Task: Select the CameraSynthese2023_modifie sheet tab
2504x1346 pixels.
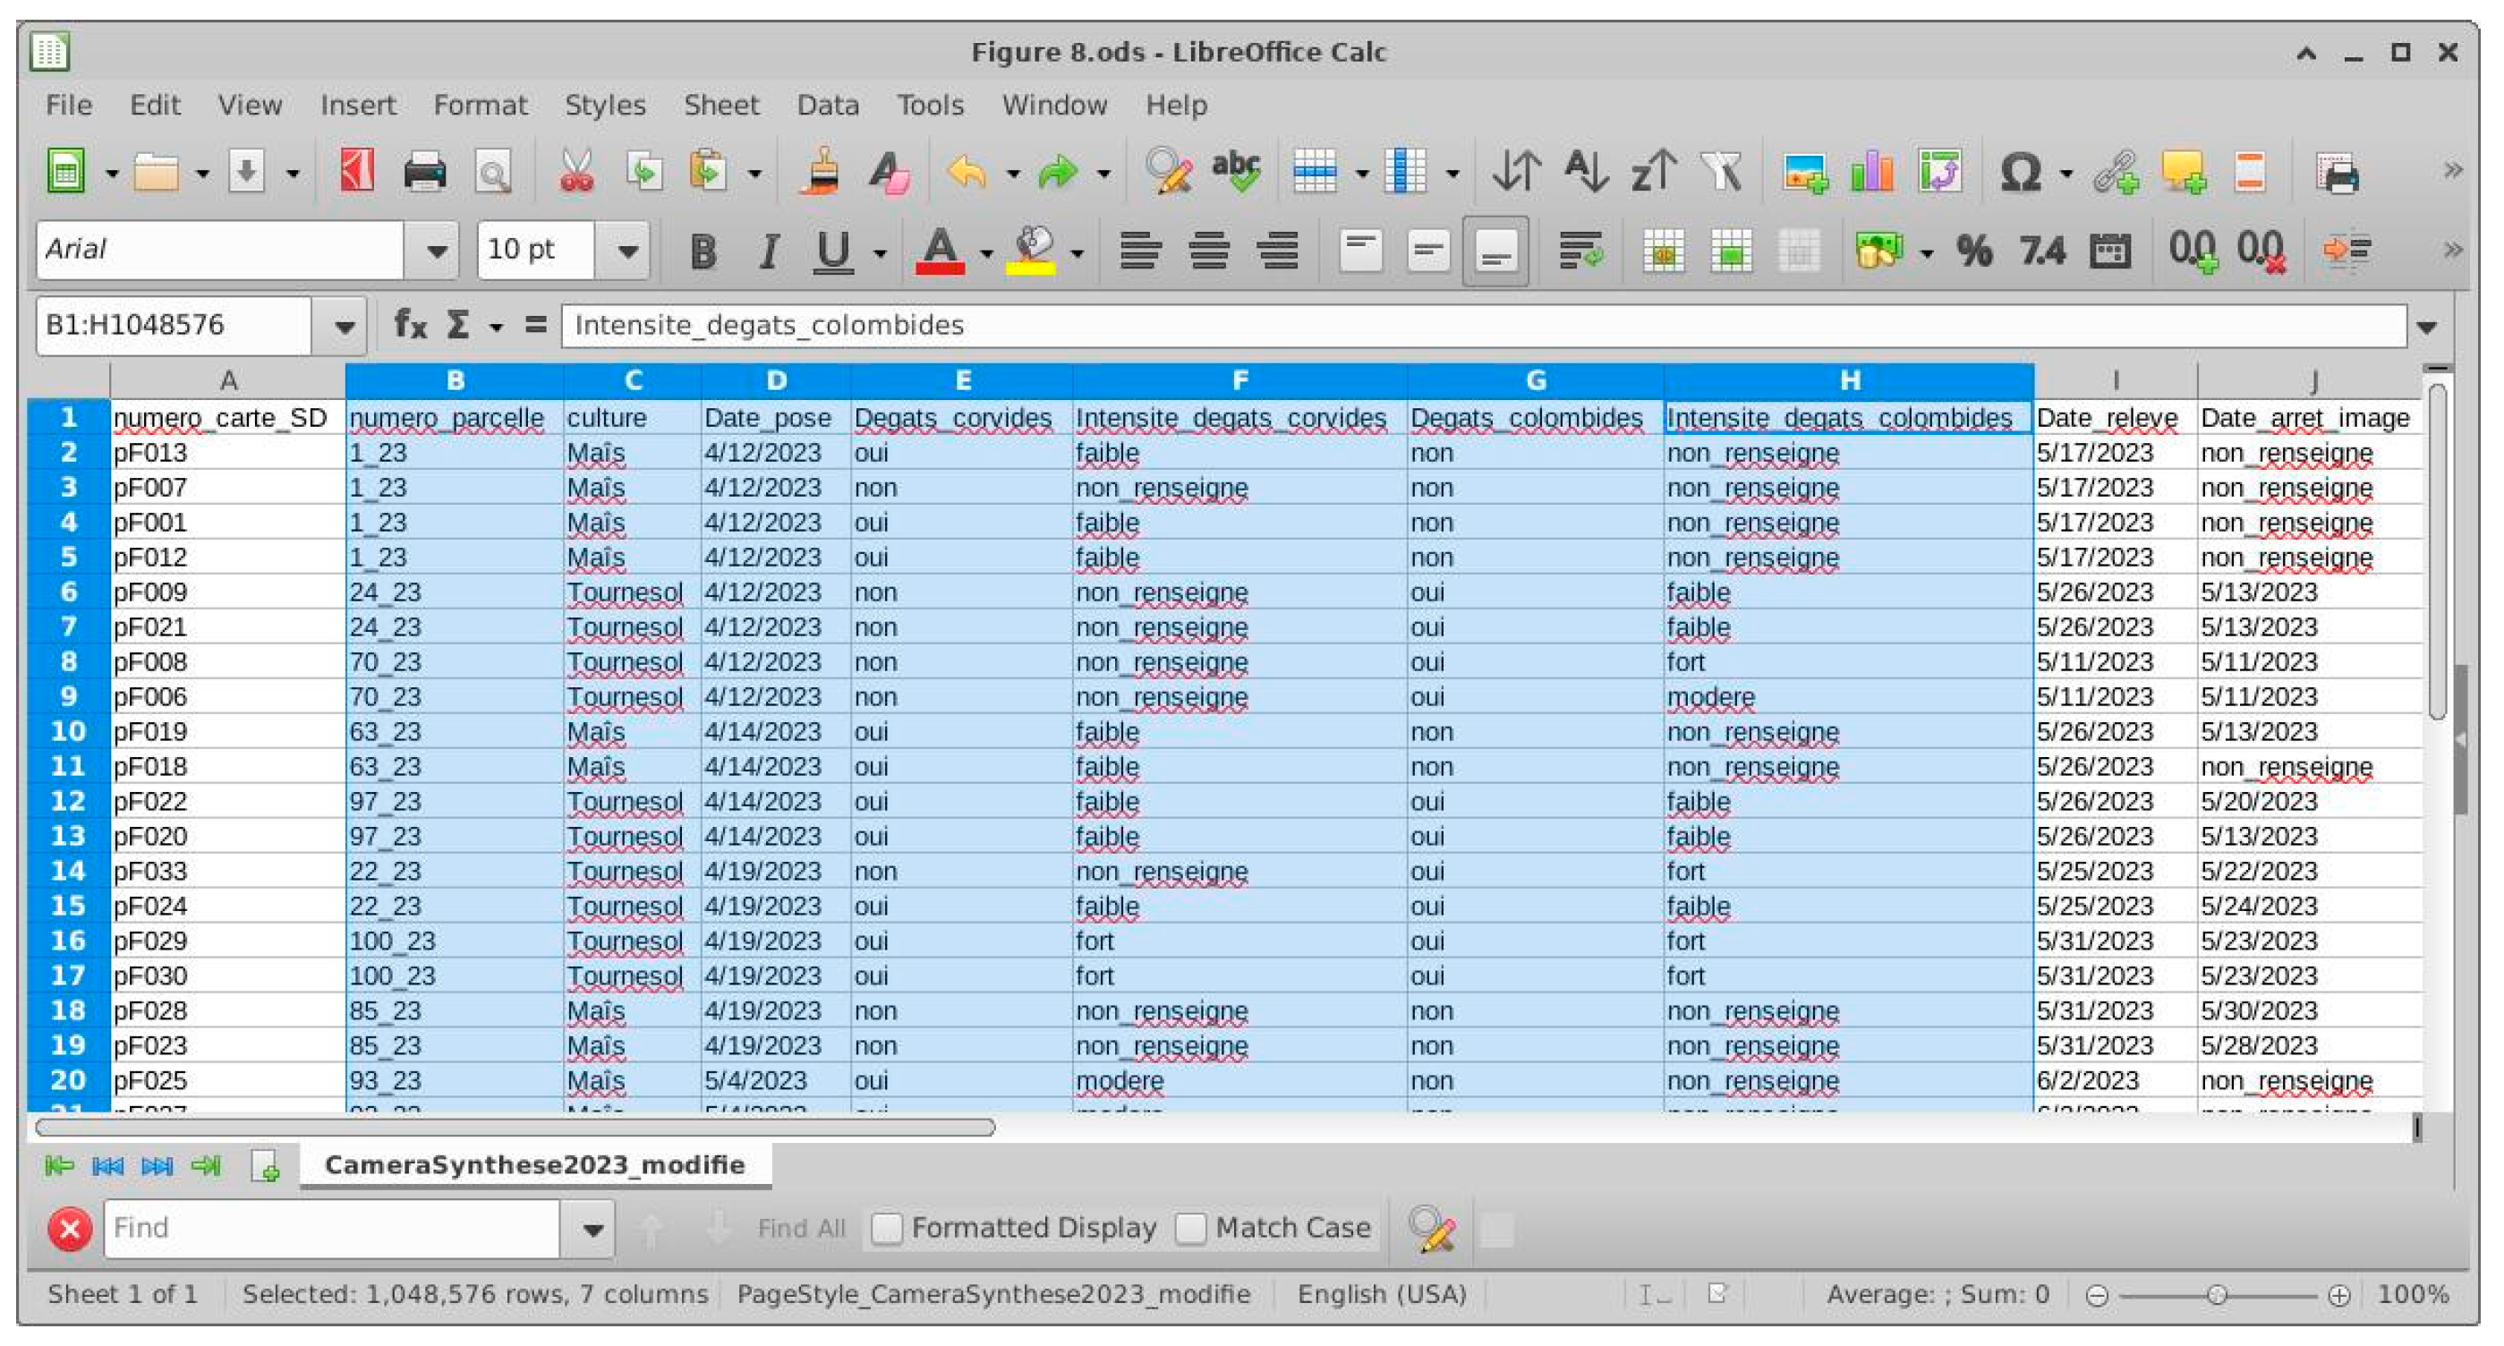Action: coord(534,1164)
